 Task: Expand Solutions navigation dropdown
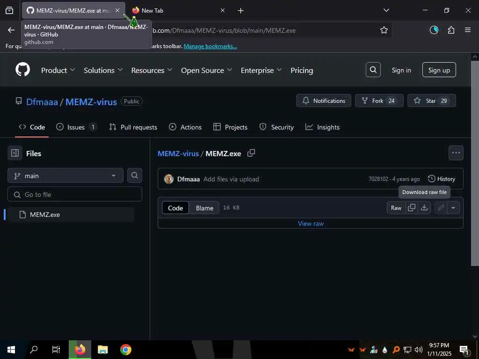click(x=103, y=70)
